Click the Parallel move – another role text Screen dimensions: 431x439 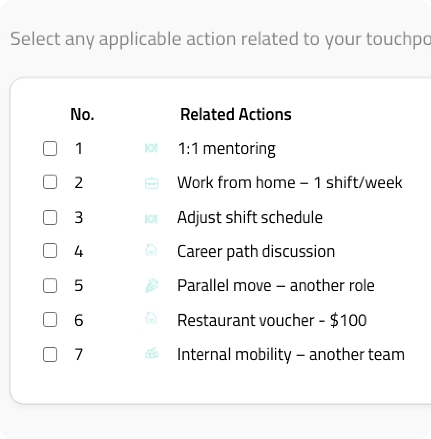point(276,286)
